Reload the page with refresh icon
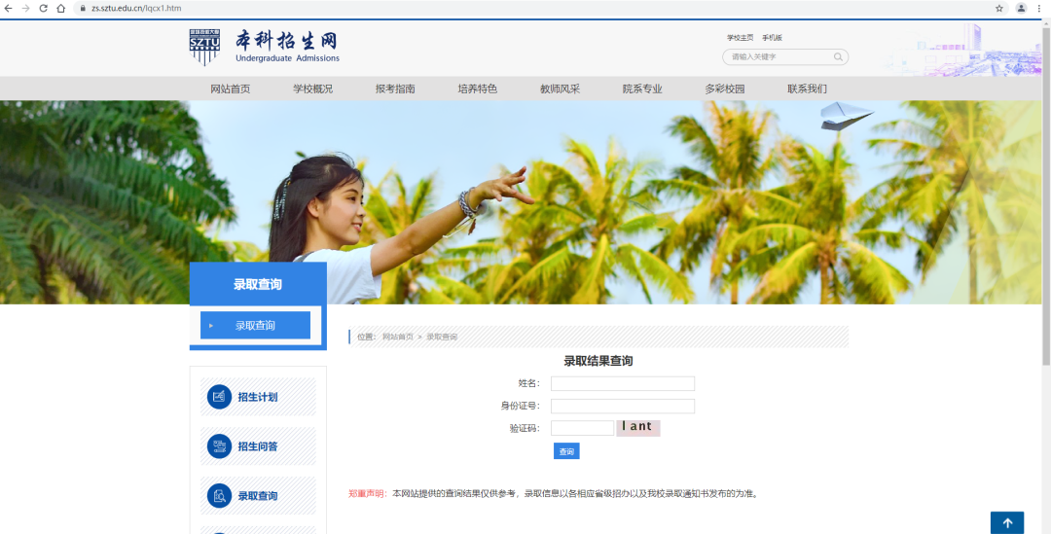The width and height of the screenshot is (1051, 534). (x=44, y=8)
